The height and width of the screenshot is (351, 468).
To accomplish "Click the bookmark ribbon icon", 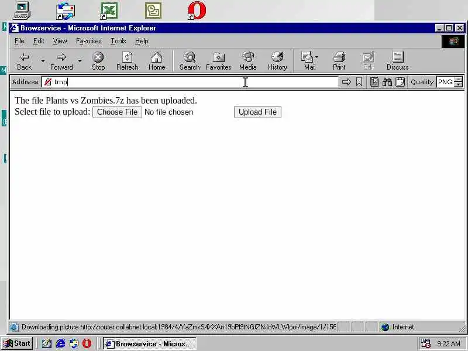I will point(359,82).
